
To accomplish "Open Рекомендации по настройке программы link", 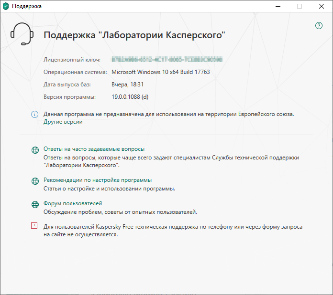I will [x=98, y=180].
